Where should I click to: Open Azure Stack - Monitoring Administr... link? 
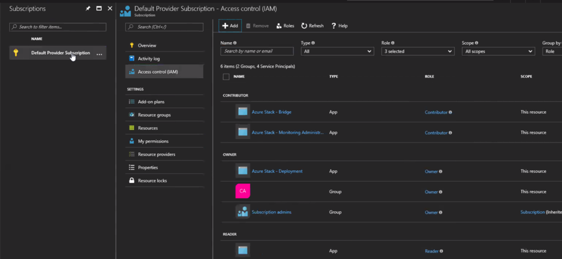[x=288, y=132]
